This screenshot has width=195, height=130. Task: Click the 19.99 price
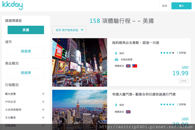180,73
